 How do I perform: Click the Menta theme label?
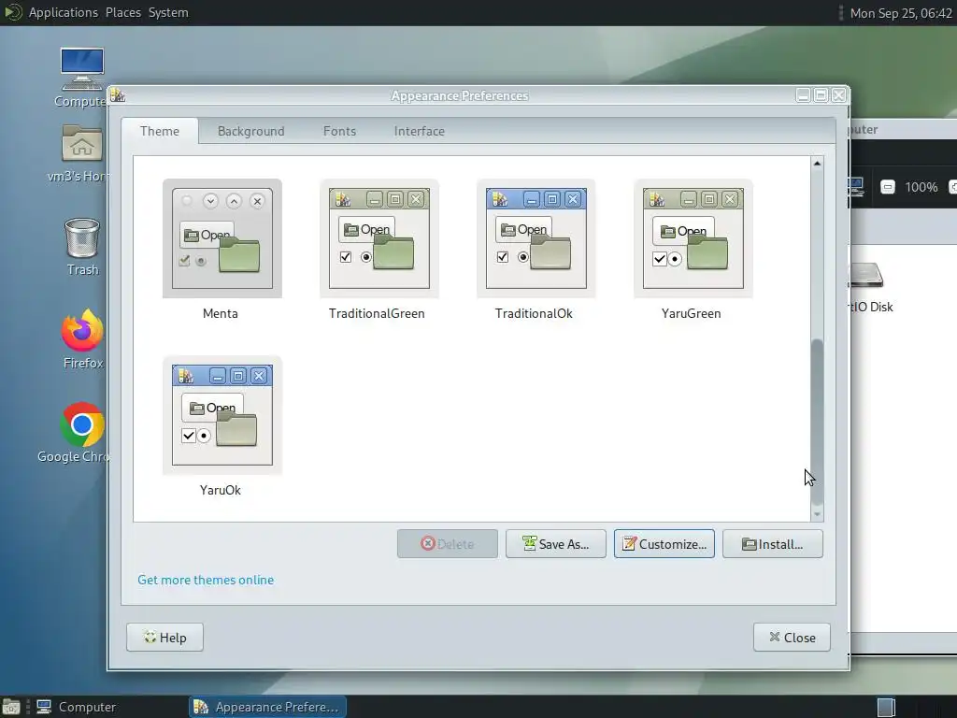[221, 314]
